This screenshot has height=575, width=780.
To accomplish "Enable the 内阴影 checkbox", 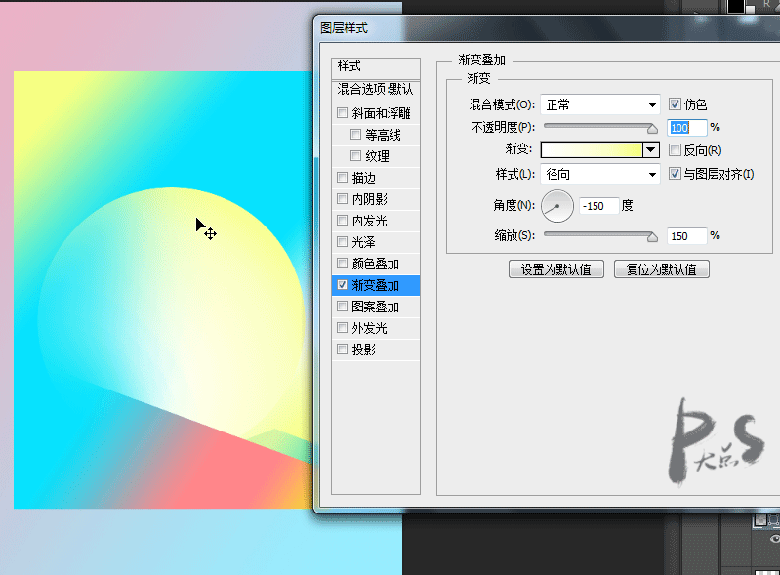I will (342, 199).
